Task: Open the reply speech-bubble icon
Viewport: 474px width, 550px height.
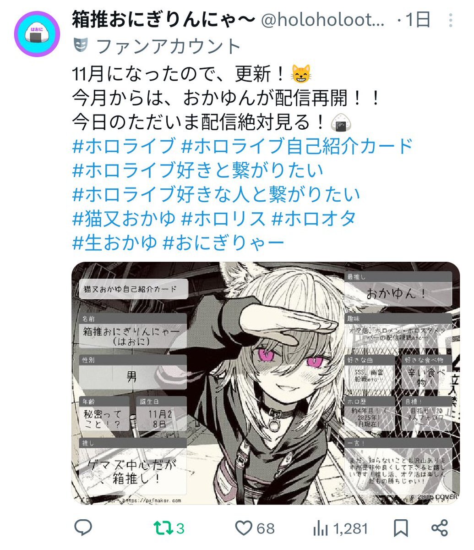Action: 83,528
